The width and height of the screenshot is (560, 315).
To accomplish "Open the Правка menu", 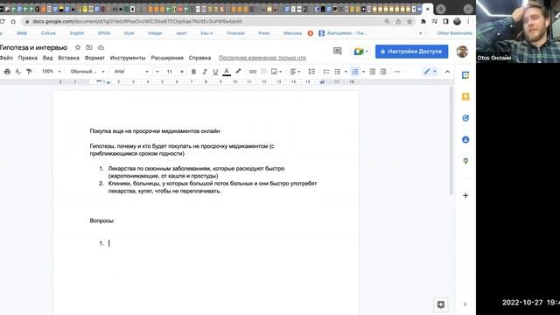I will point(27,58).
